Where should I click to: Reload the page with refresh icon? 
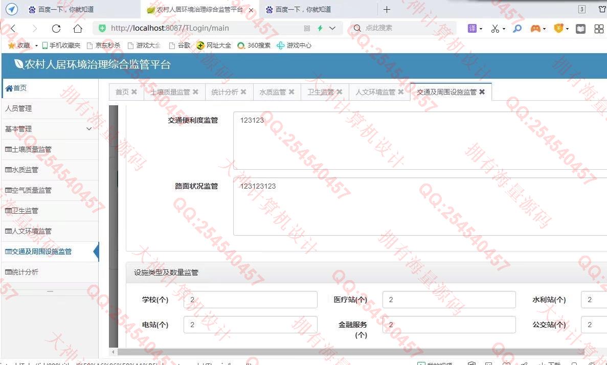click(x=56, y=28)
